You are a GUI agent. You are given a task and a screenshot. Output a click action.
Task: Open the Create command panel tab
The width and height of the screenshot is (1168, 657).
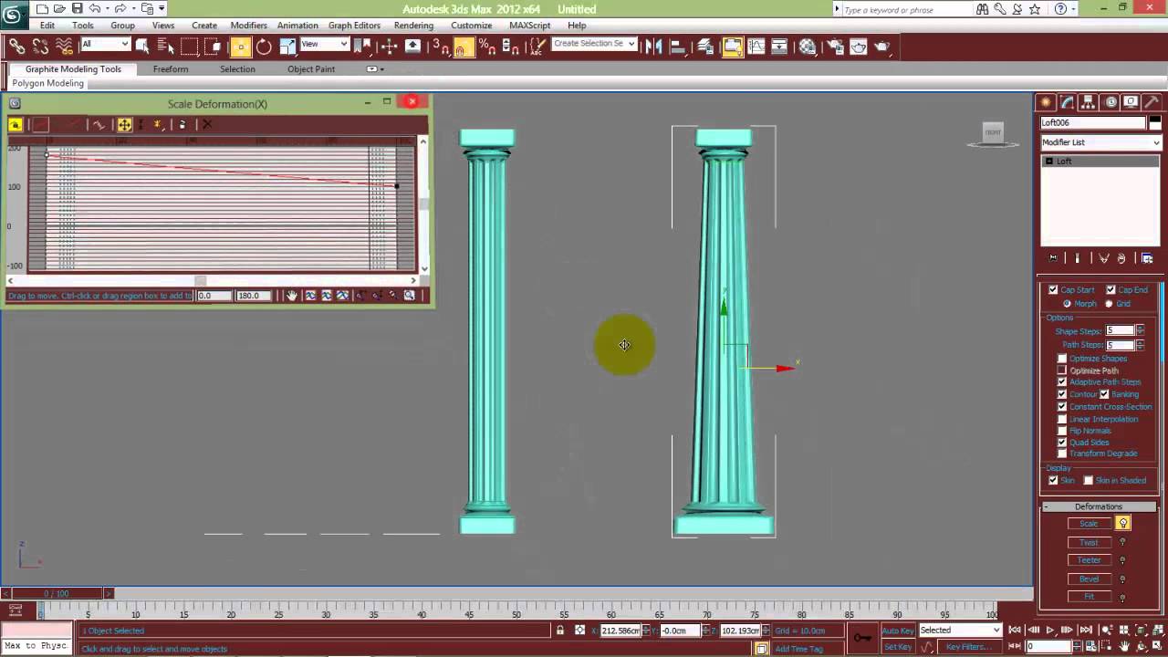pos(1046,102)
